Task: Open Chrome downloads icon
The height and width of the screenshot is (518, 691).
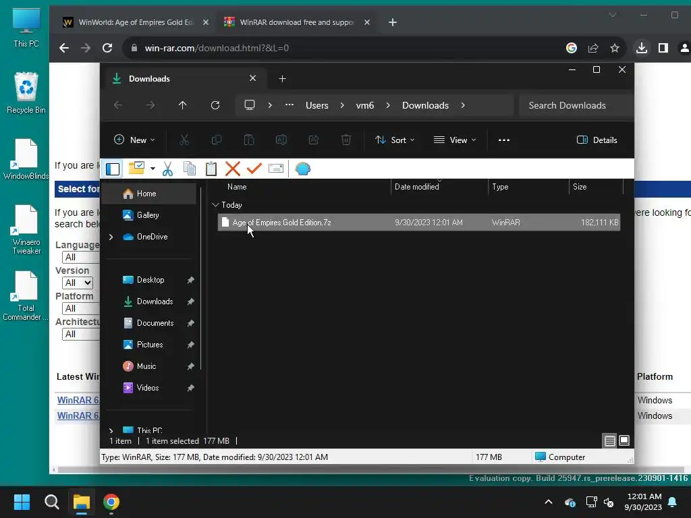Action: click(x=642, y=48)
